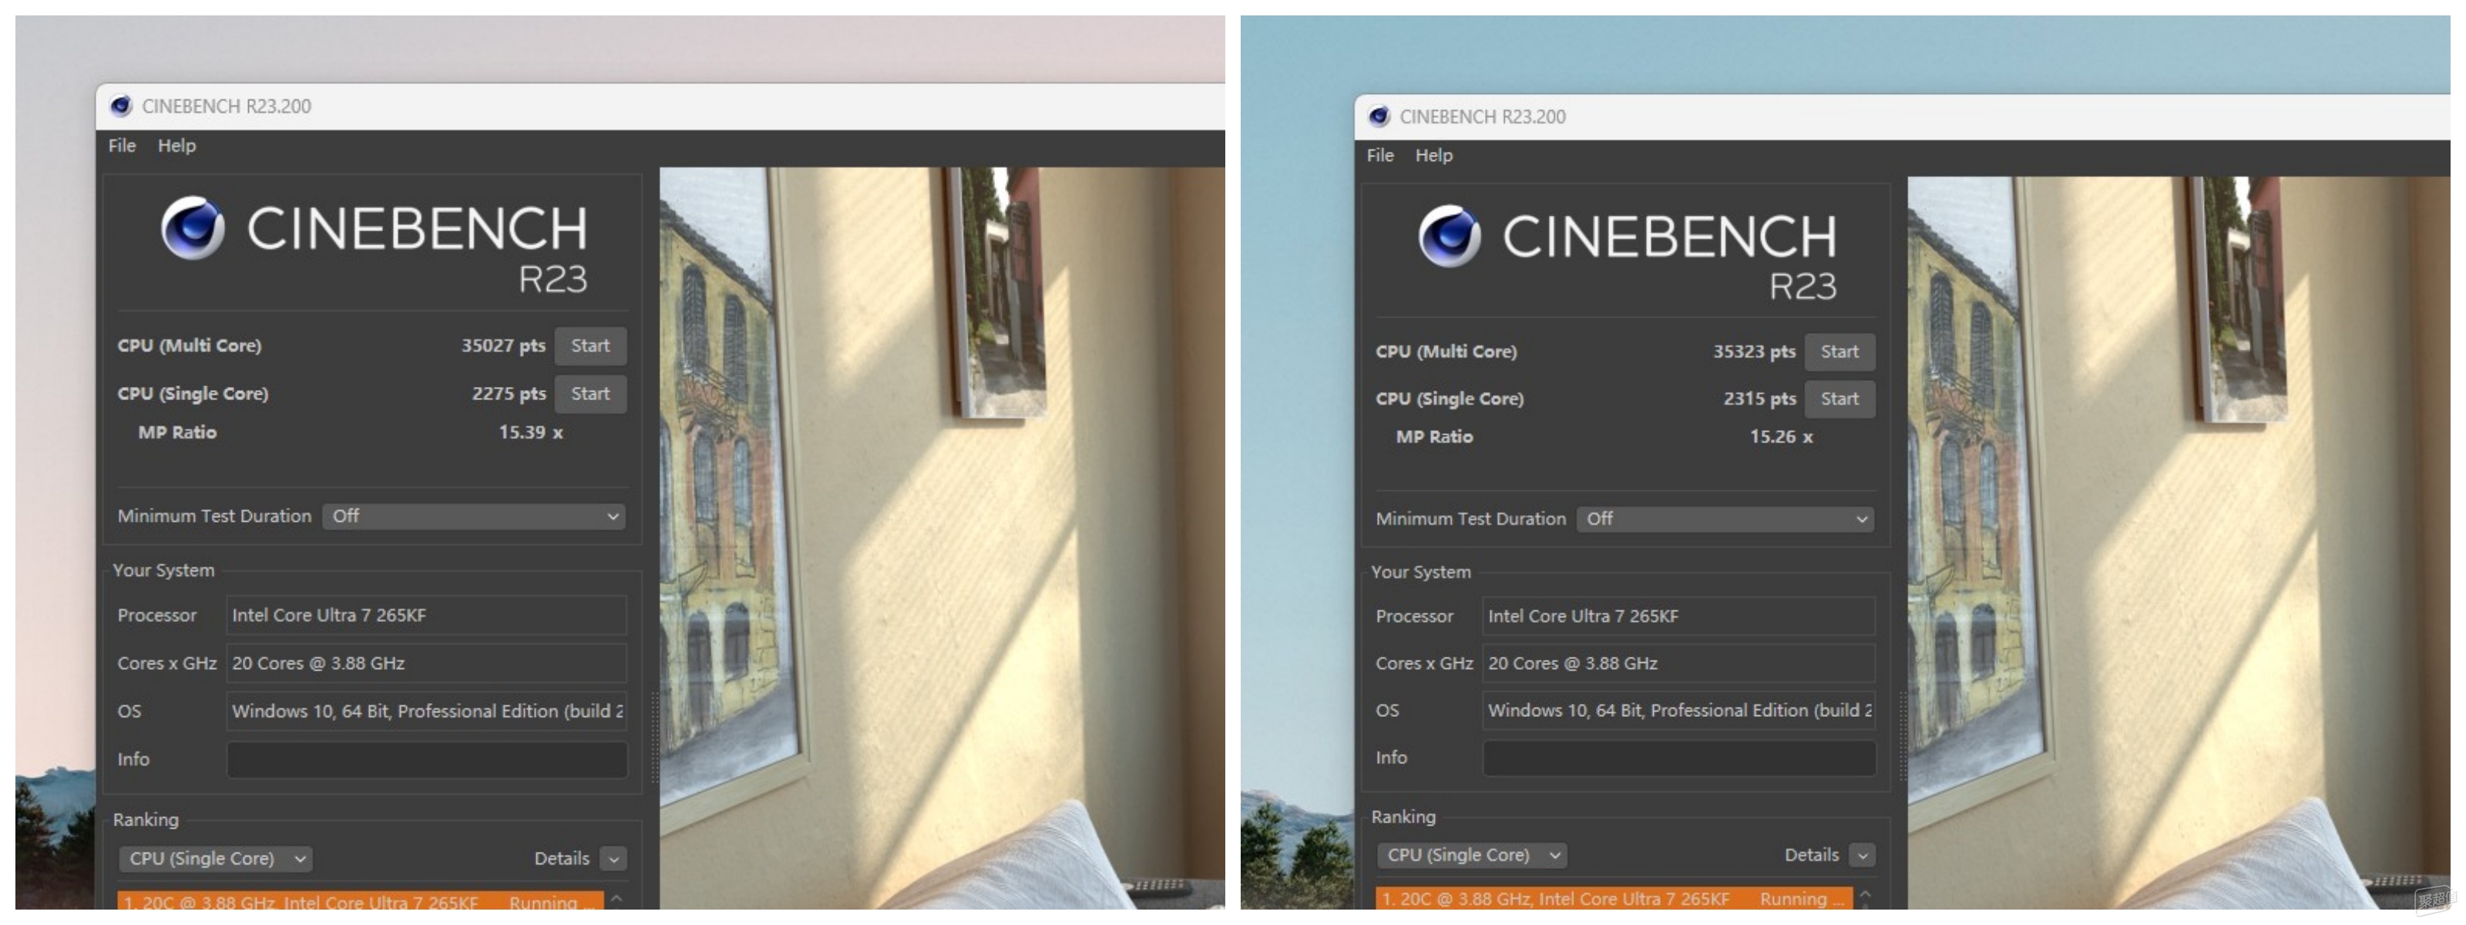Click the empty Info field in right window

[x=1679, y=758]
